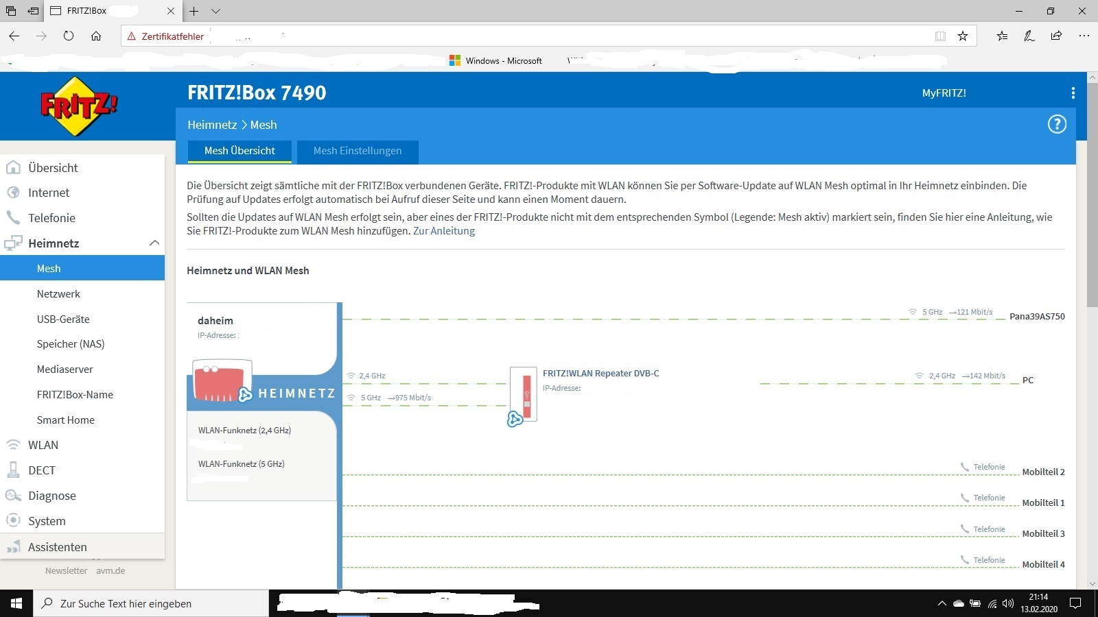Click the Windows - Microsoft favorites bookmark
Image resolution: width=1098 pixels, height=617 pixels.
click(x=495, y=60)
